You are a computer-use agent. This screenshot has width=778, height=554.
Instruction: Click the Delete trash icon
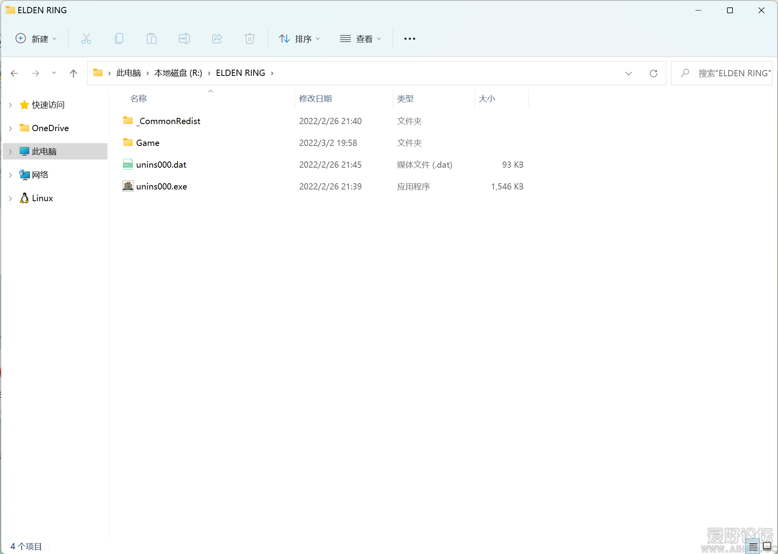(250, 39)
